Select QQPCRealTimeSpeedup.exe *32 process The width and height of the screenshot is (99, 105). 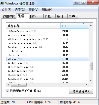47,39
